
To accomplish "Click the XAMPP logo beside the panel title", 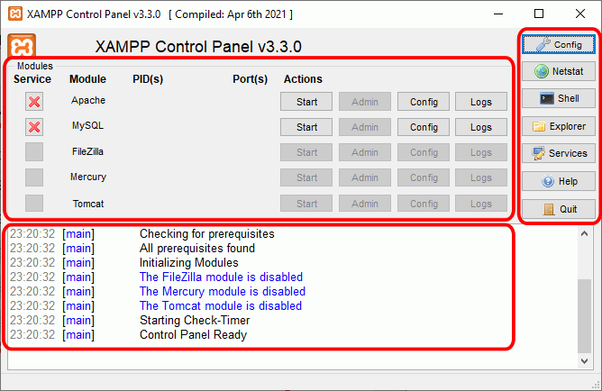I will point(22,46).
